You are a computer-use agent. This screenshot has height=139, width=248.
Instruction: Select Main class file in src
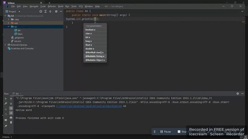coord(19,34)
